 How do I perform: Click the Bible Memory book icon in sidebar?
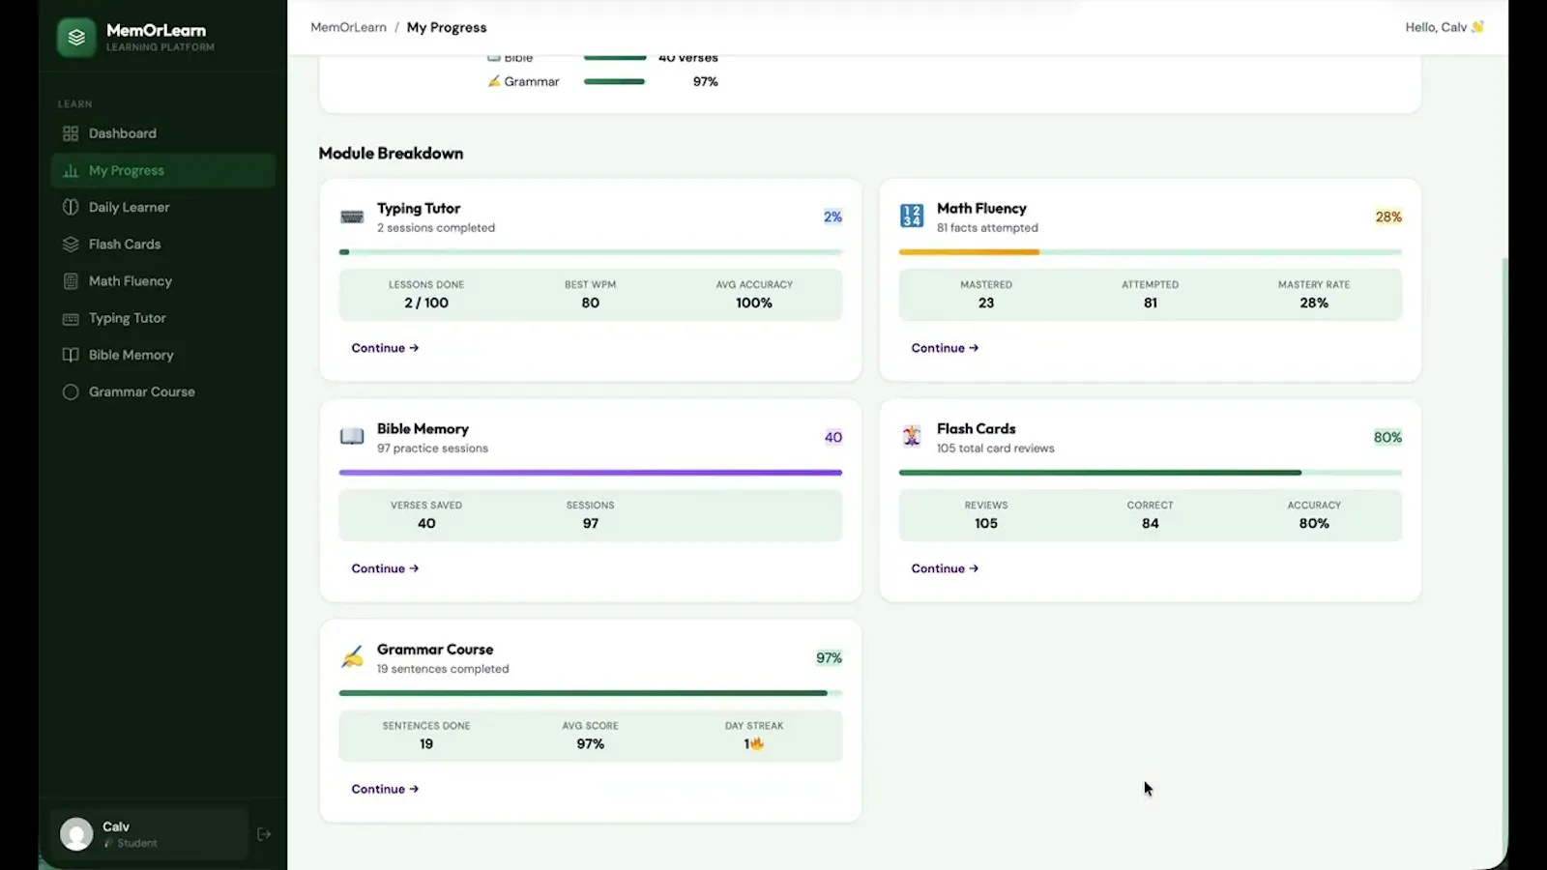tap(71, 355)
